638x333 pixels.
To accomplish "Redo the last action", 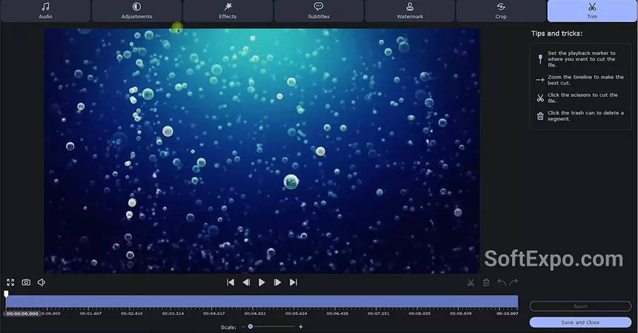I will tap(513, 282).
